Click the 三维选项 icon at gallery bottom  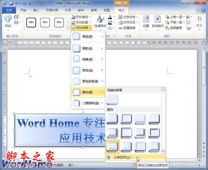coord(108,157)
